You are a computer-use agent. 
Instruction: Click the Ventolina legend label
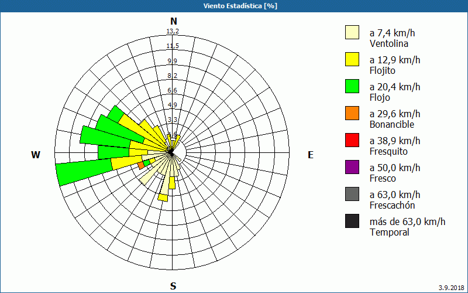(389, 43)
